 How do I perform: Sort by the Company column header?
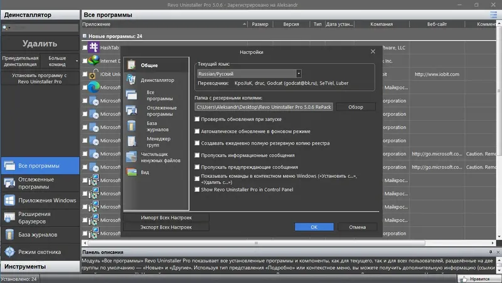click(382, 24)
